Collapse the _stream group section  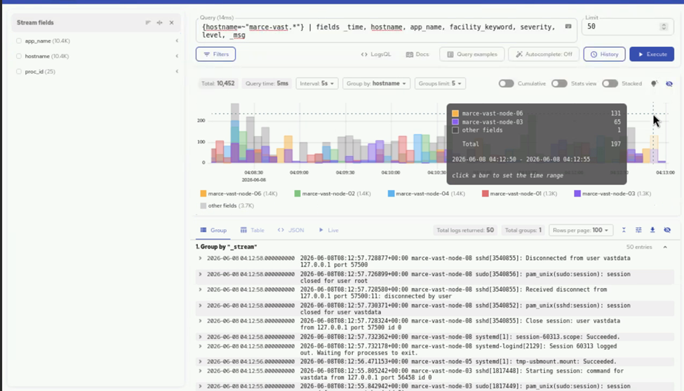(x=665, y=247)
